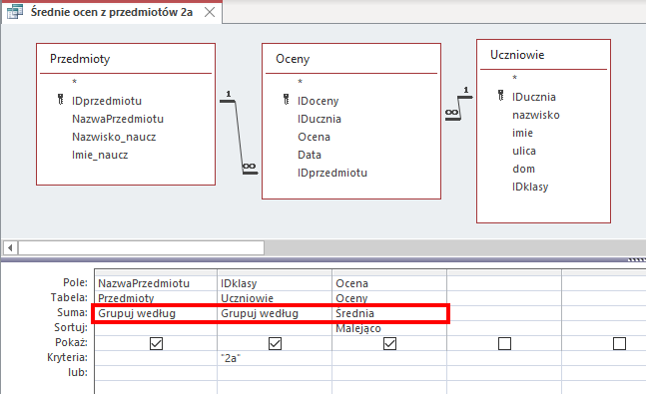
Task: Select the IDprzedmiotu field in Przedmioty table
Action: pyautogui.click(x=107, y=101)
